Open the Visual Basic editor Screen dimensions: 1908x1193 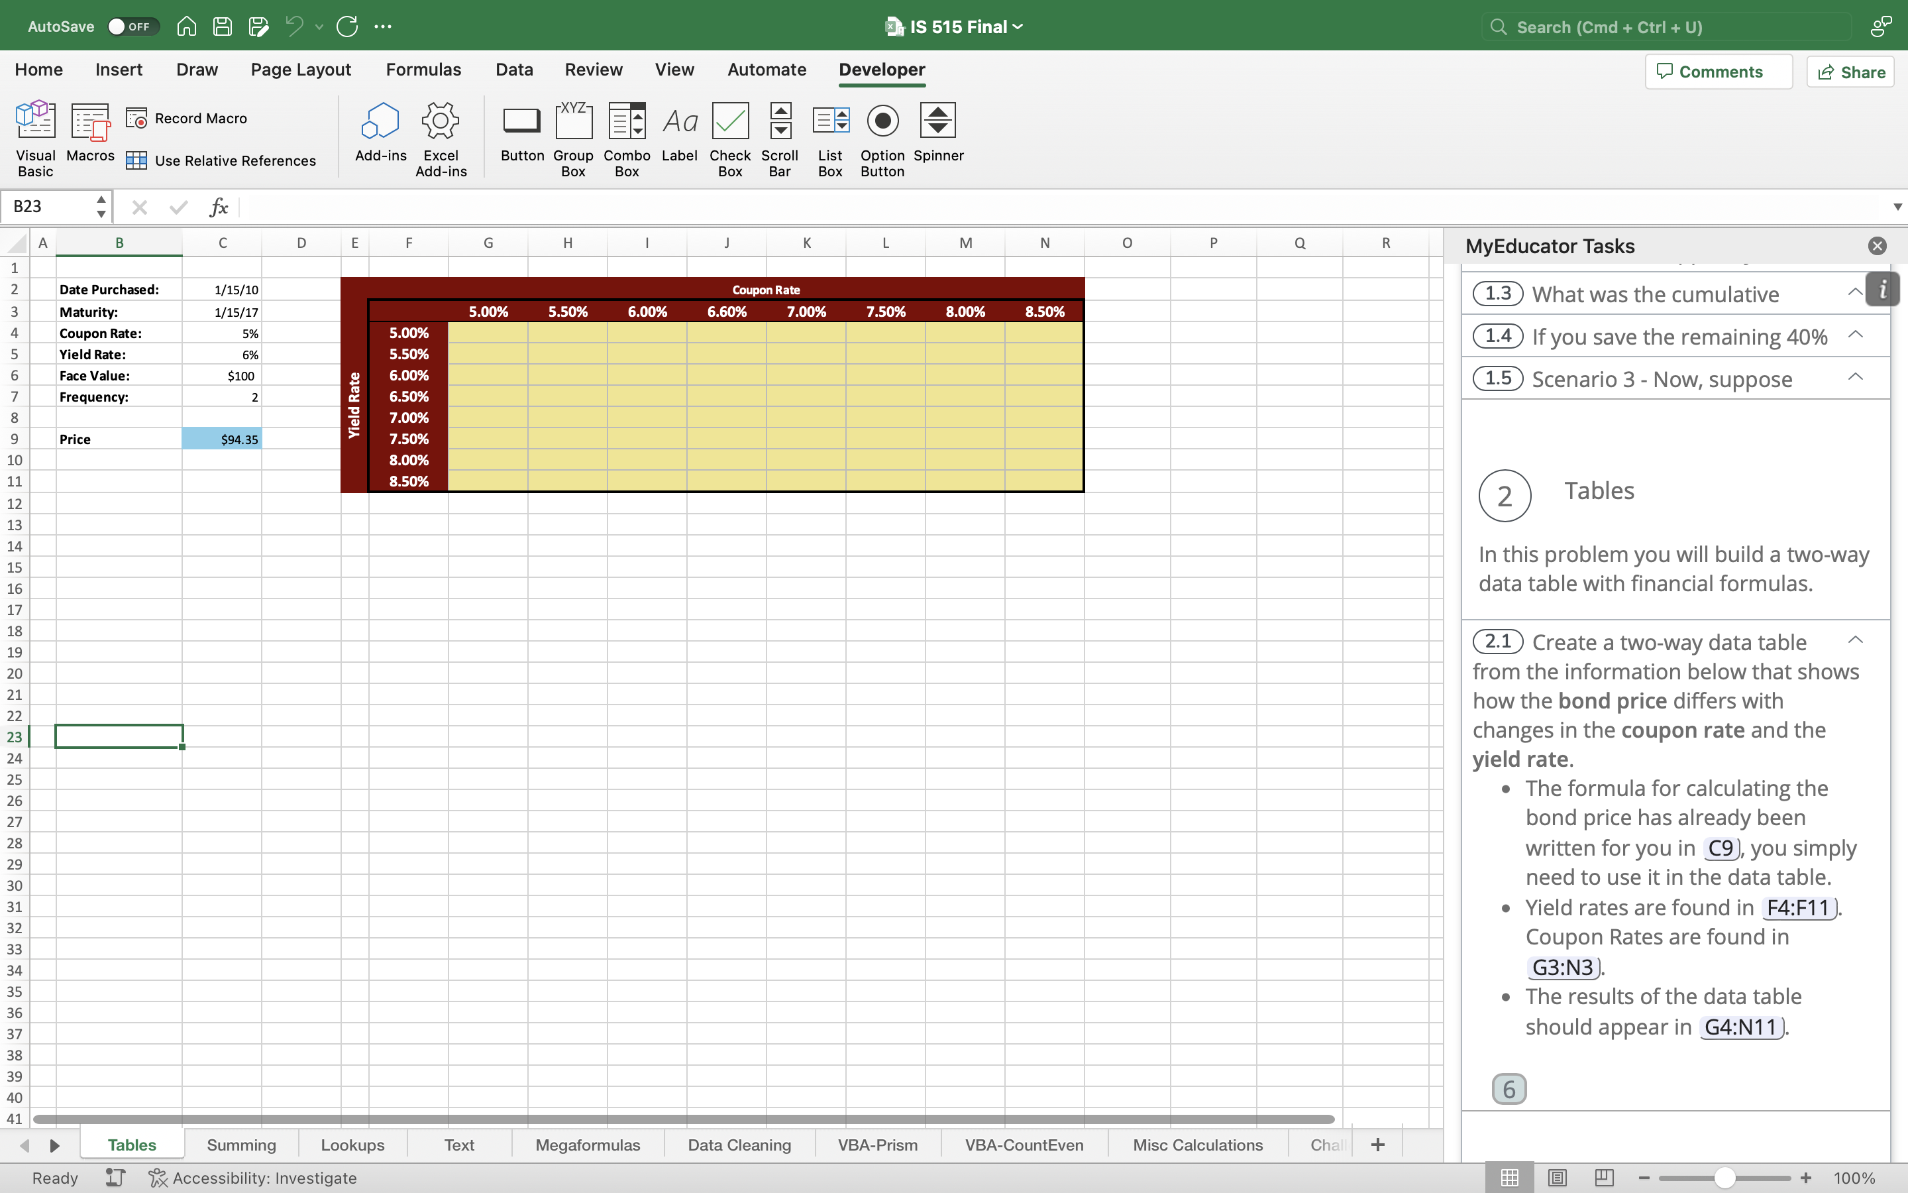[x=34, y=134]
